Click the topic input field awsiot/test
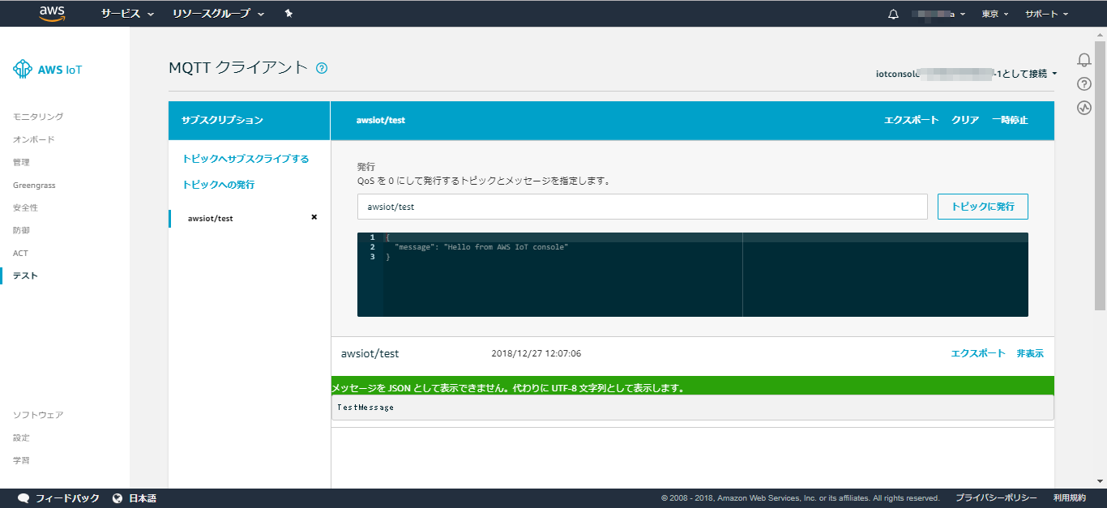The height and width of the screenshot is (508, 1107). tap(642, 207)
